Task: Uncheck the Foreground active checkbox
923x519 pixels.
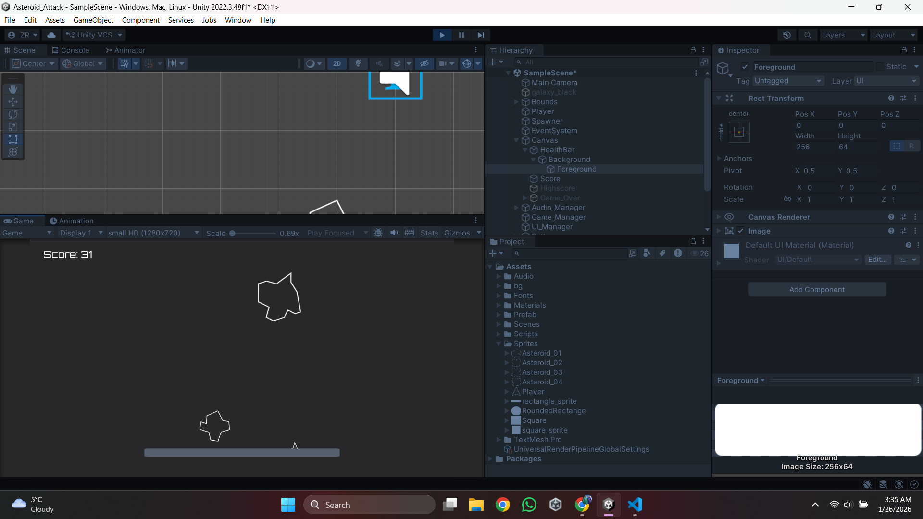Action: coord(745,67)
